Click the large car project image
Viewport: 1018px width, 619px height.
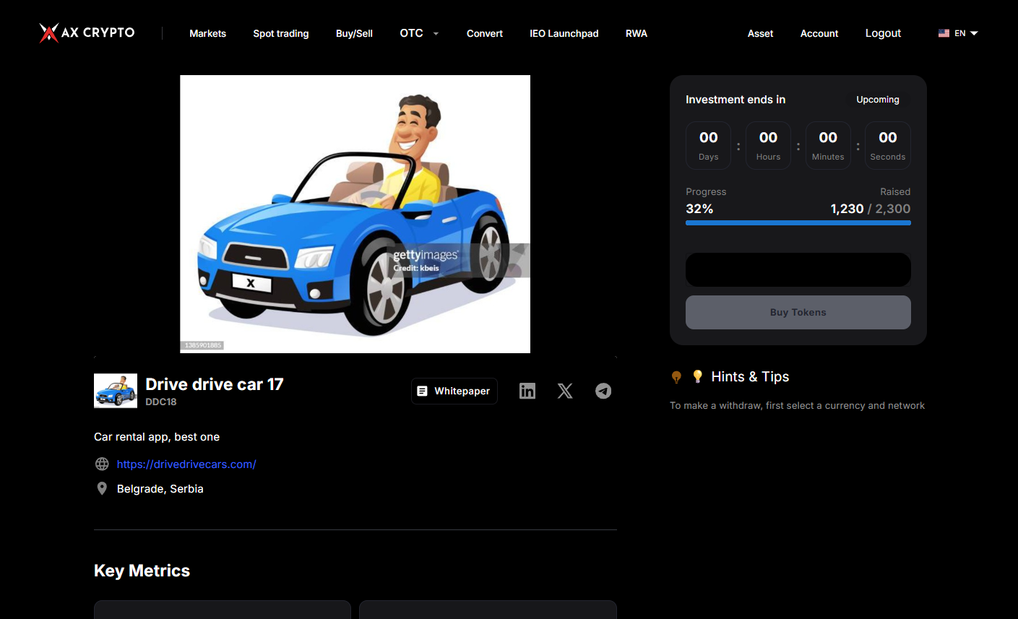pos(355,214)
